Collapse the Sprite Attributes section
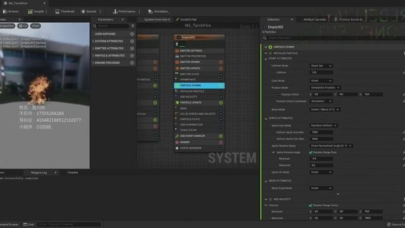 [266, 118]
